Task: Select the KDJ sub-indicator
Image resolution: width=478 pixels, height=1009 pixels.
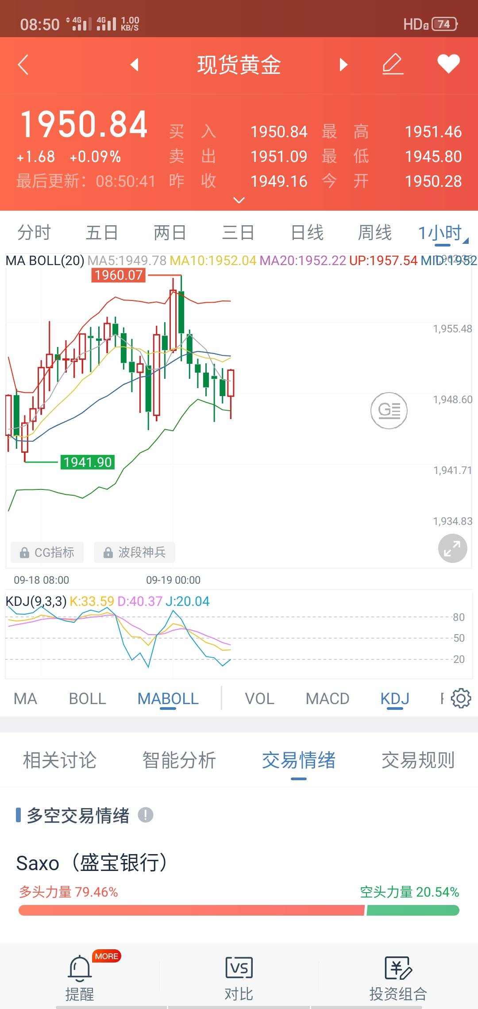Action: click(x=395, y=699)
